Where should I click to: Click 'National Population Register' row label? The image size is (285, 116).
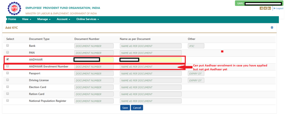pos(48,101)
